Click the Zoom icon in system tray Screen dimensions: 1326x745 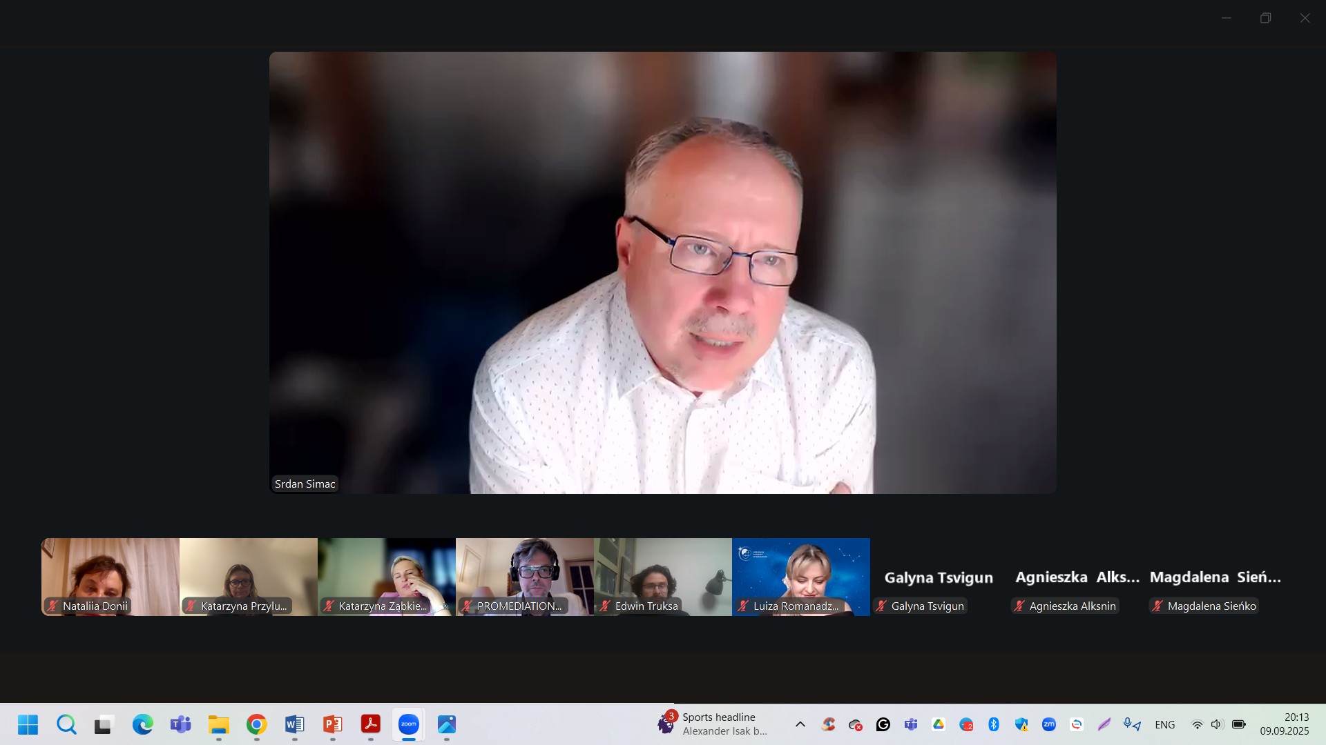click(x=1049, y=724)
